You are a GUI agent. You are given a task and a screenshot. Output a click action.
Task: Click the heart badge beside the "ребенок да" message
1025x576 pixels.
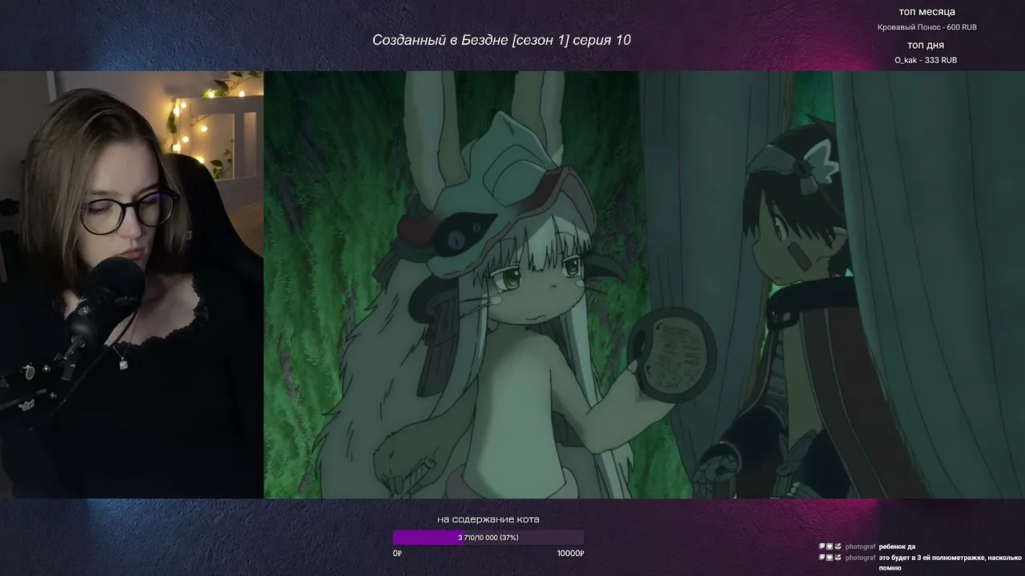coord(830,546)
